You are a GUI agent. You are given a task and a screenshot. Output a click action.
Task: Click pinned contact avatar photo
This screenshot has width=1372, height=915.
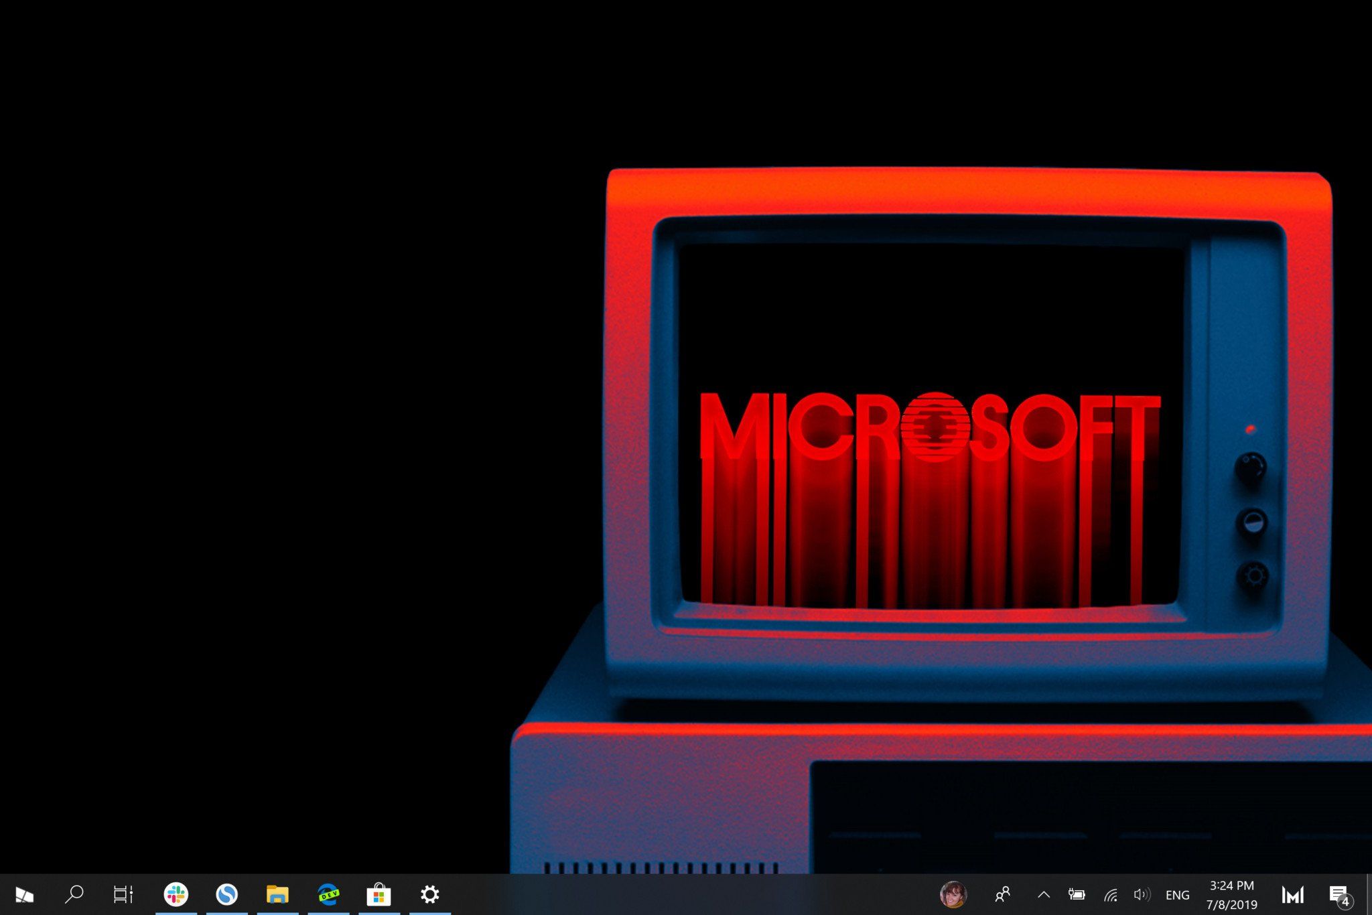click(953, 894)
